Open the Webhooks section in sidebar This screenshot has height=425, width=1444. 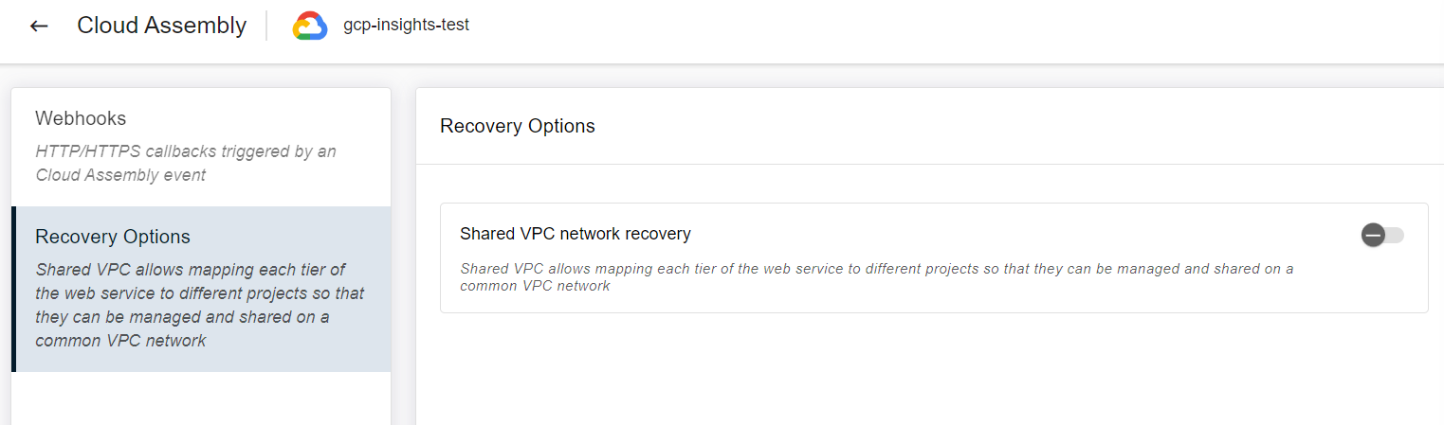(81, 118)
